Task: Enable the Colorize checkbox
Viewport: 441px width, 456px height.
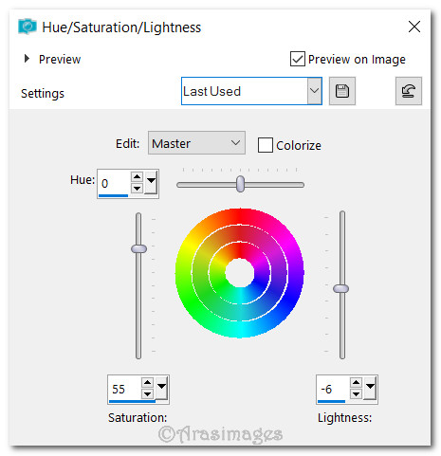Action: tap(266, 145)
